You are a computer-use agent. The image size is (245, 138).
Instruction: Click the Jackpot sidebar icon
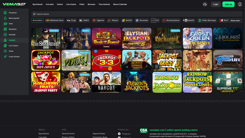pos(5,40)
